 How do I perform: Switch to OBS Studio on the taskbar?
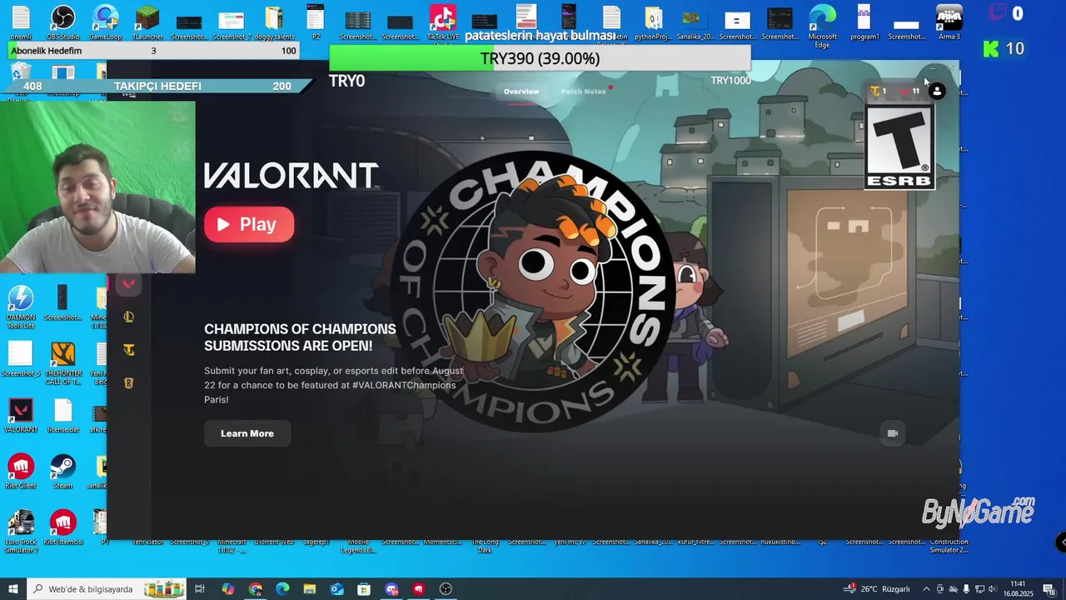point(446,589)
